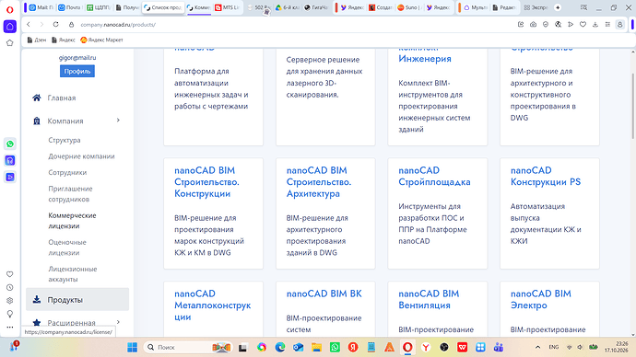Reload the current page
The width and height of the screenshot is (636, 357).
(55, 25)
